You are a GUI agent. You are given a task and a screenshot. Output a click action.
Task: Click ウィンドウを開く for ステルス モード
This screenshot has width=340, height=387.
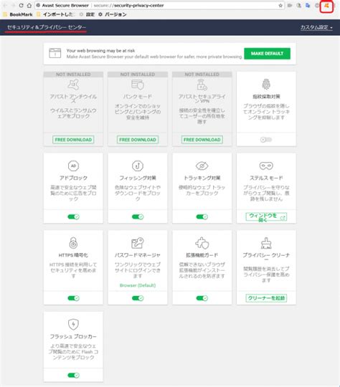click(266, 217)
